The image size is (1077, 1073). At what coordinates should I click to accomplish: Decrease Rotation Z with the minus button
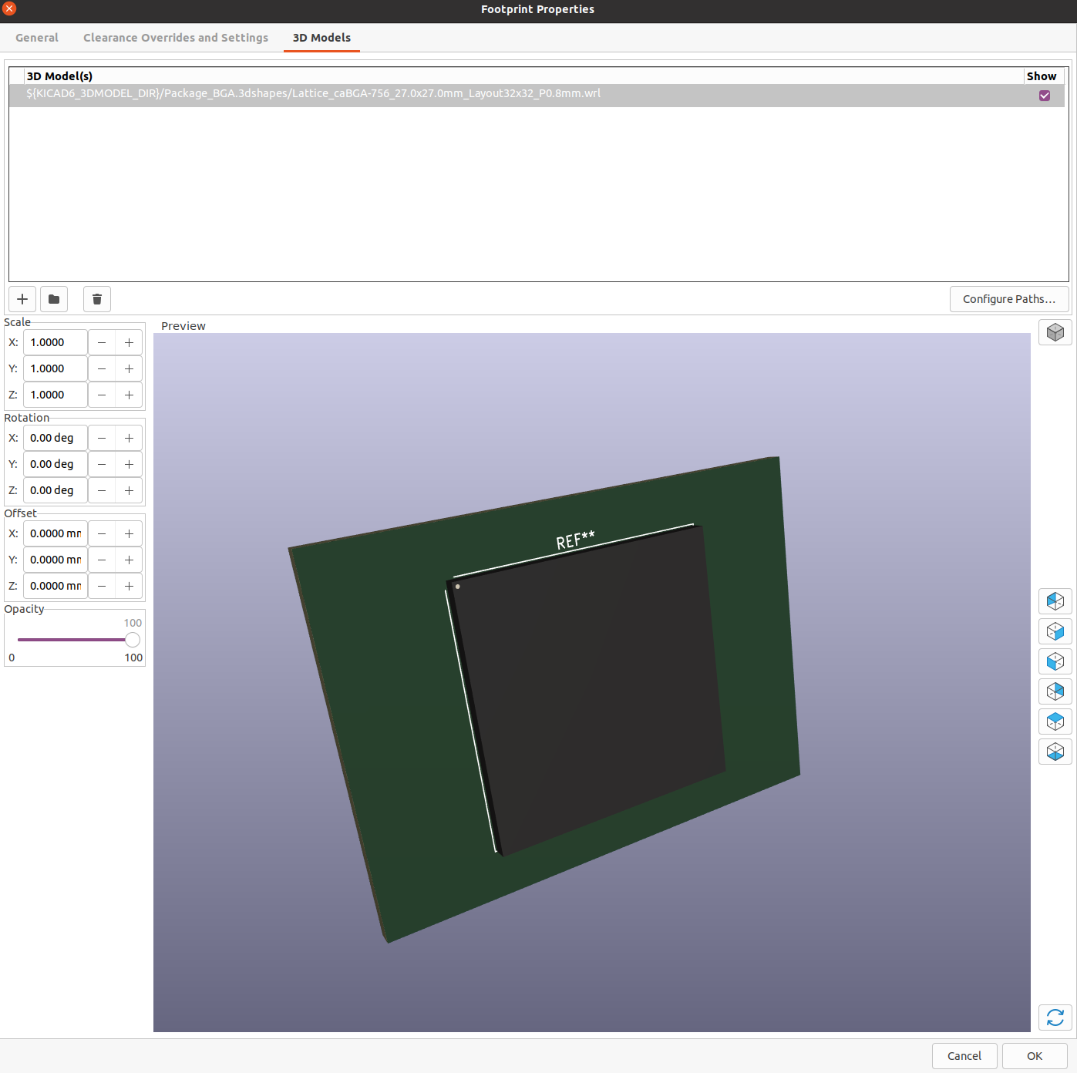[102, 490]
